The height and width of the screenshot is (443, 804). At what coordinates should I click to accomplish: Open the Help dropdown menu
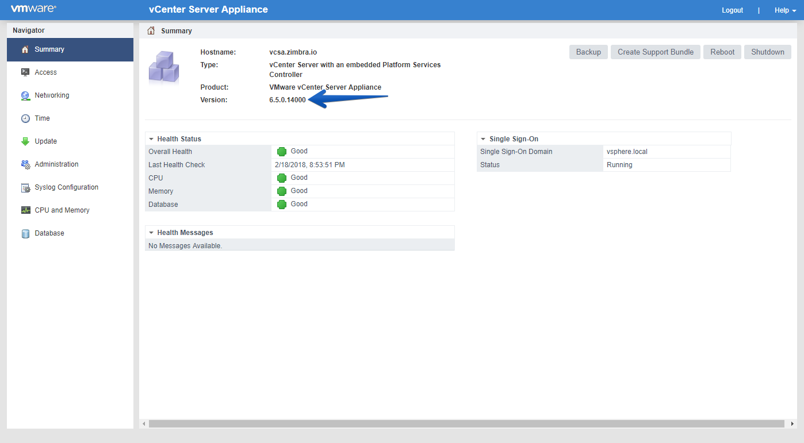click(x=785, y=10)
